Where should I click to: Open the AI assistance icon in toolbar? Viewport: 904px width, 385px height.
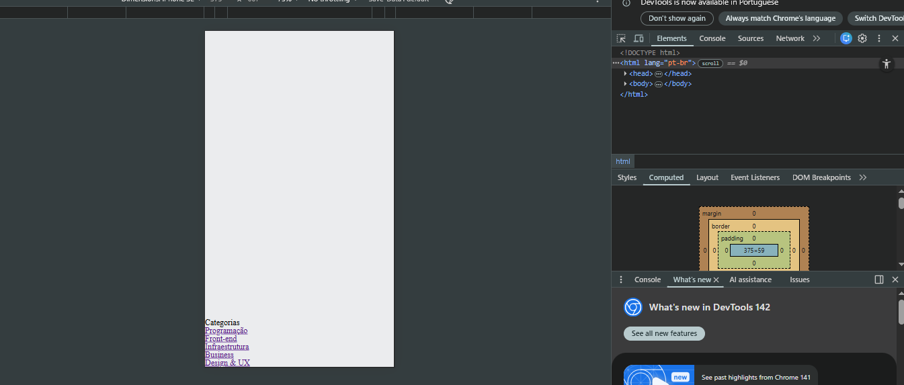click(846, 38)
